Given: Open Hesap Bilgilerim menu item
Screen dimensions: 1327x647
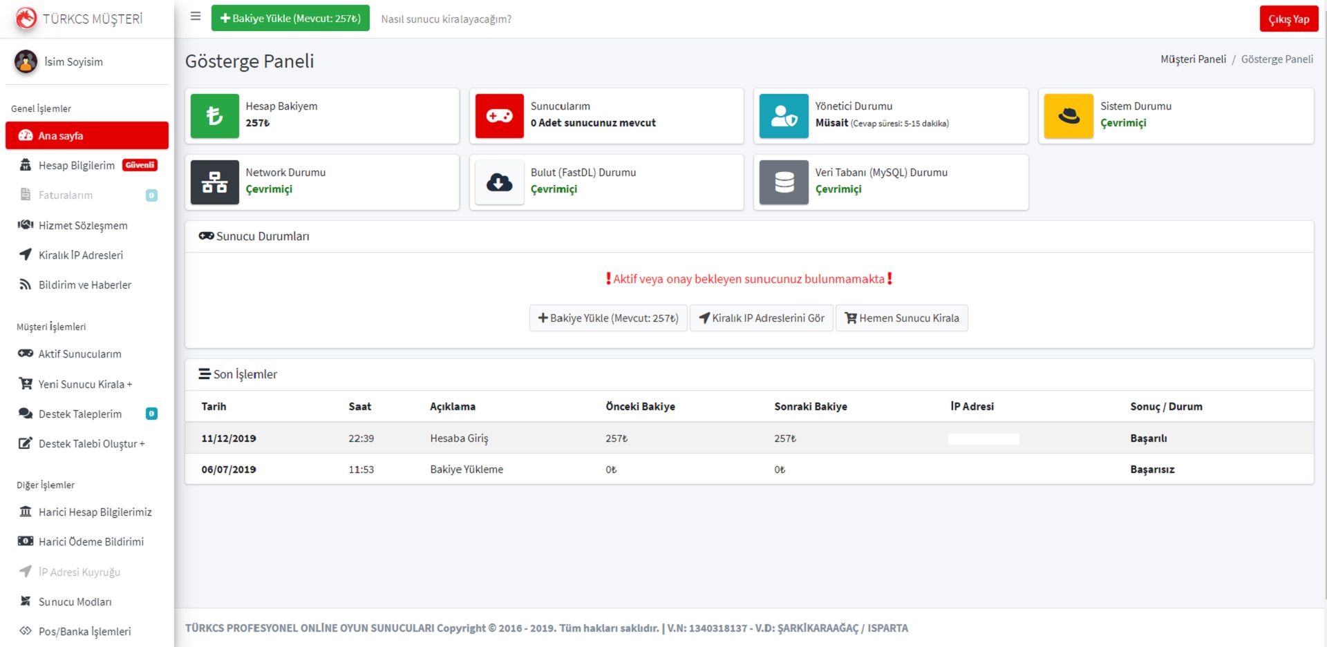Looking at the screenshot, I should click(77, 166).
